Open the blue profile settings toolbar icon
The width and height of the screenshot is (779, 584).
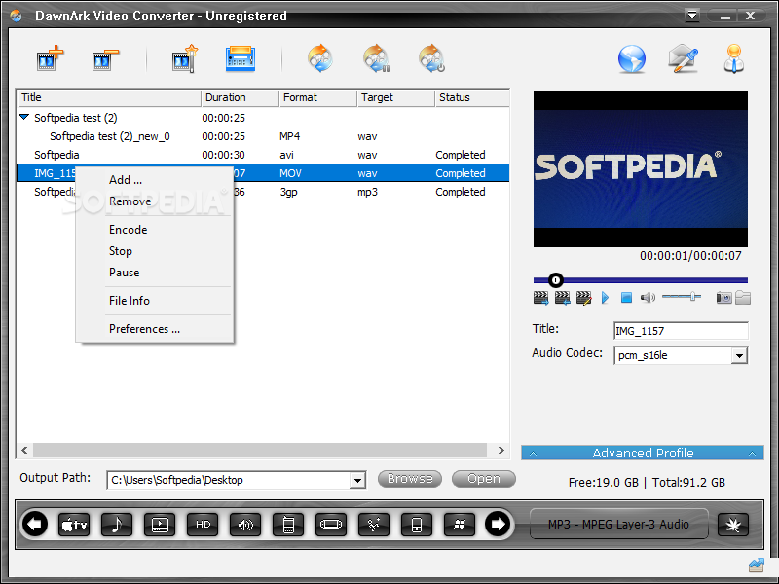(x=241, y=59)
